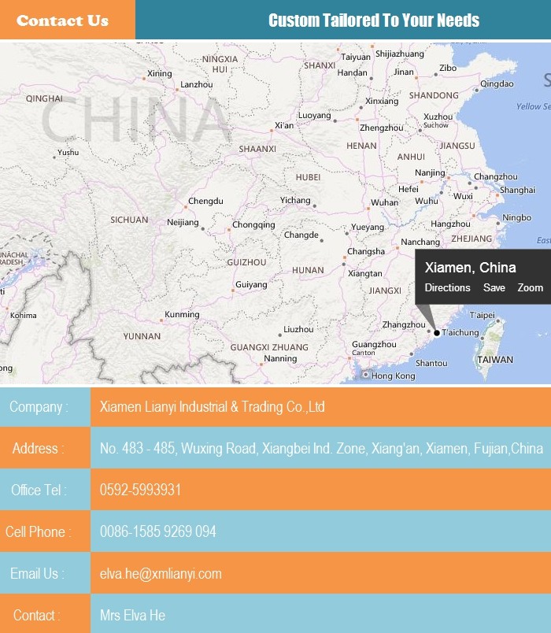
Task: Click the Changsha label on the map
Action: [x=366, y=251]
